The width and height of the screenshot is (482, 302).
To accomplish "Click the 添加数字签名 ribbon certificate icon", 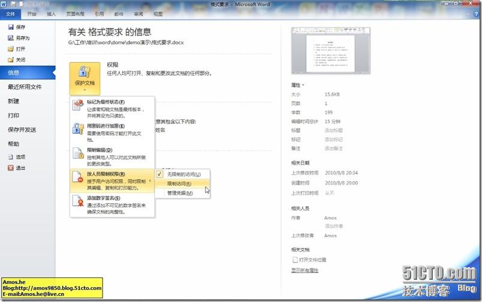I will tap(78, 201).
